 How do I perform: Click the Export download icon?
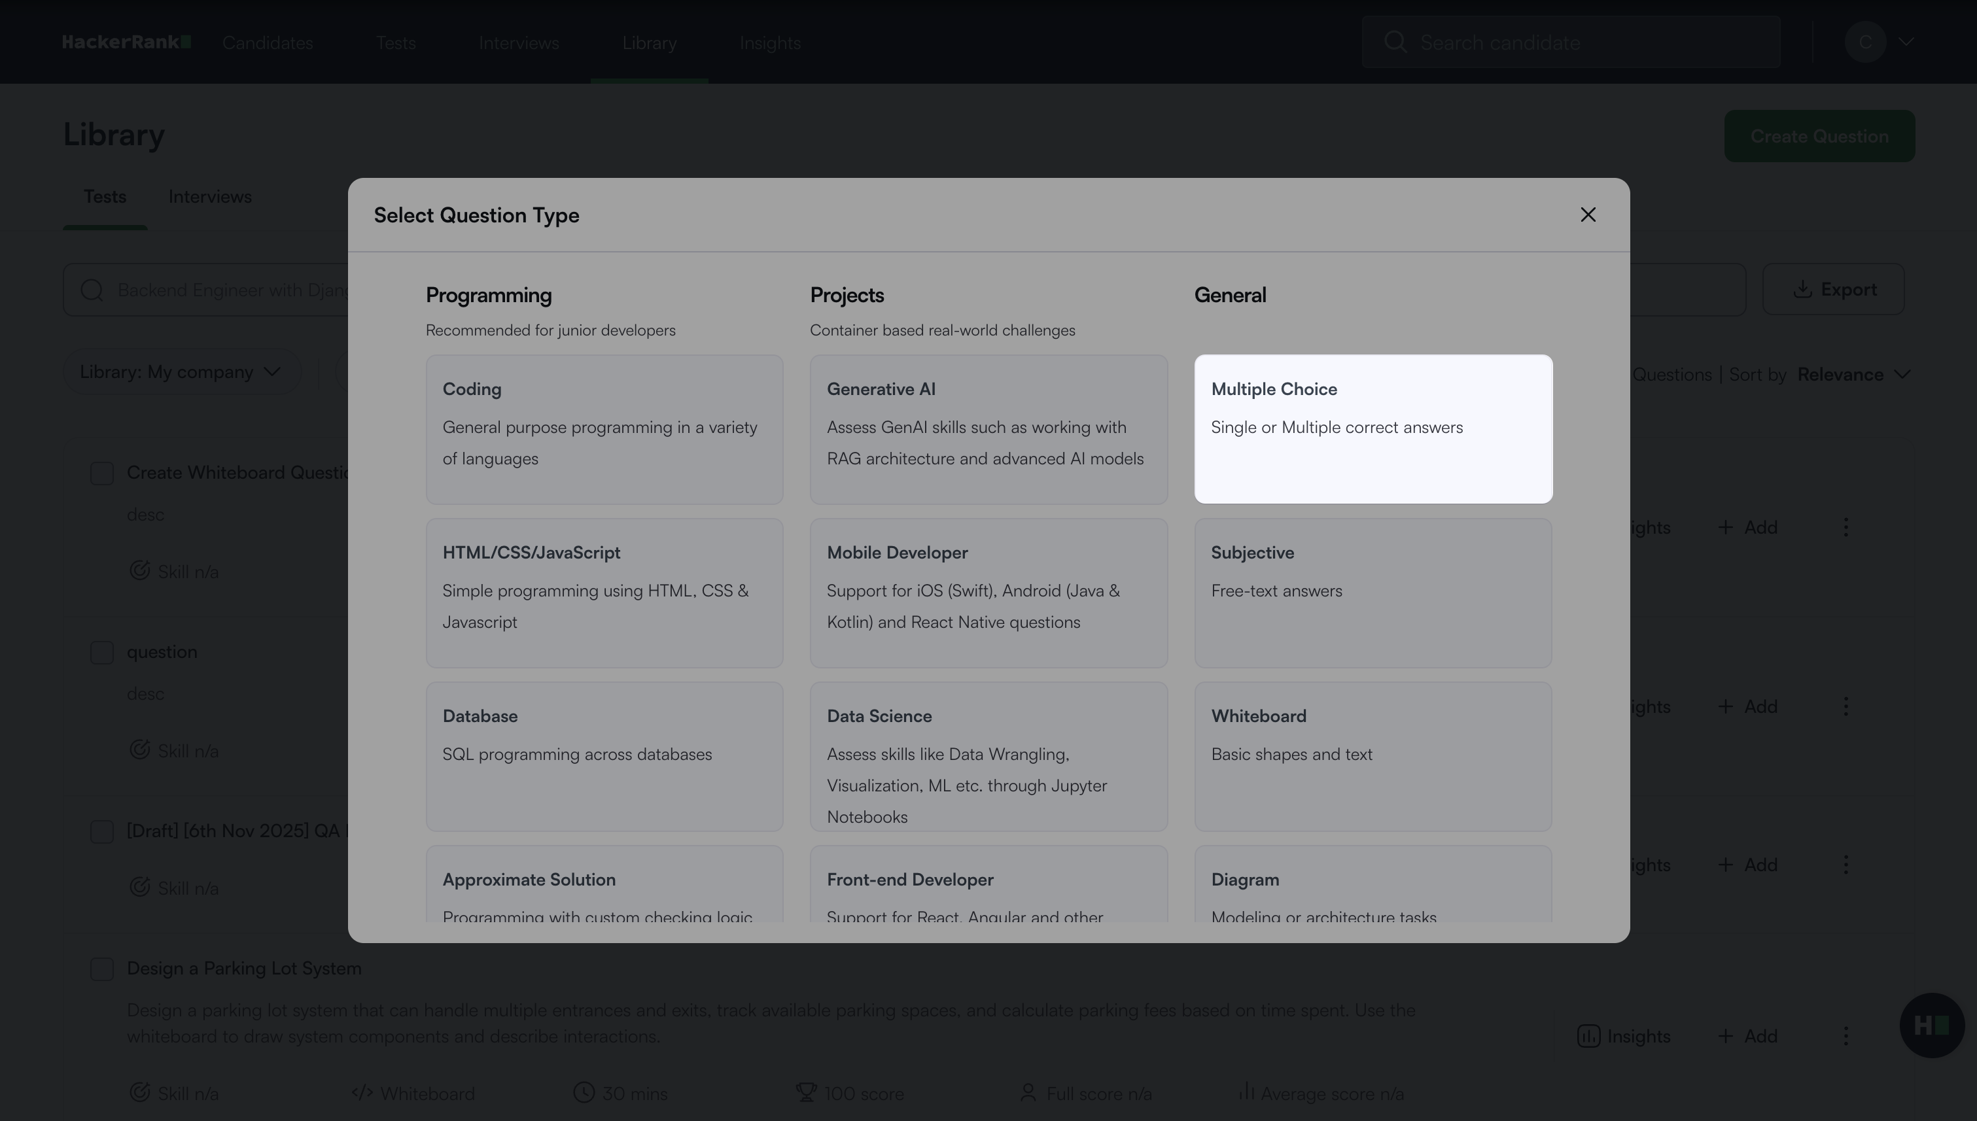[1802, 290]
